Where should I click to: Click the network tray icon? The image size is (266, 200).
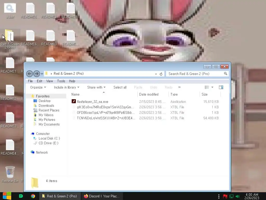point(231,196)
